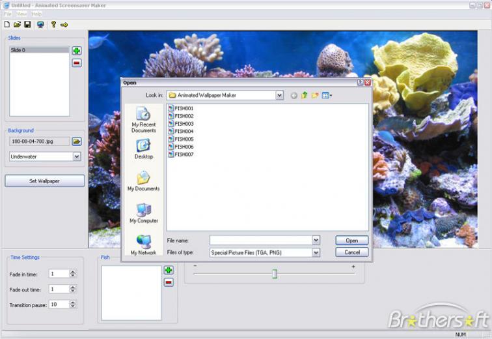Click the Set Wallpaper button
Viewport: 492px width, 339px height.
pos(44,181)
